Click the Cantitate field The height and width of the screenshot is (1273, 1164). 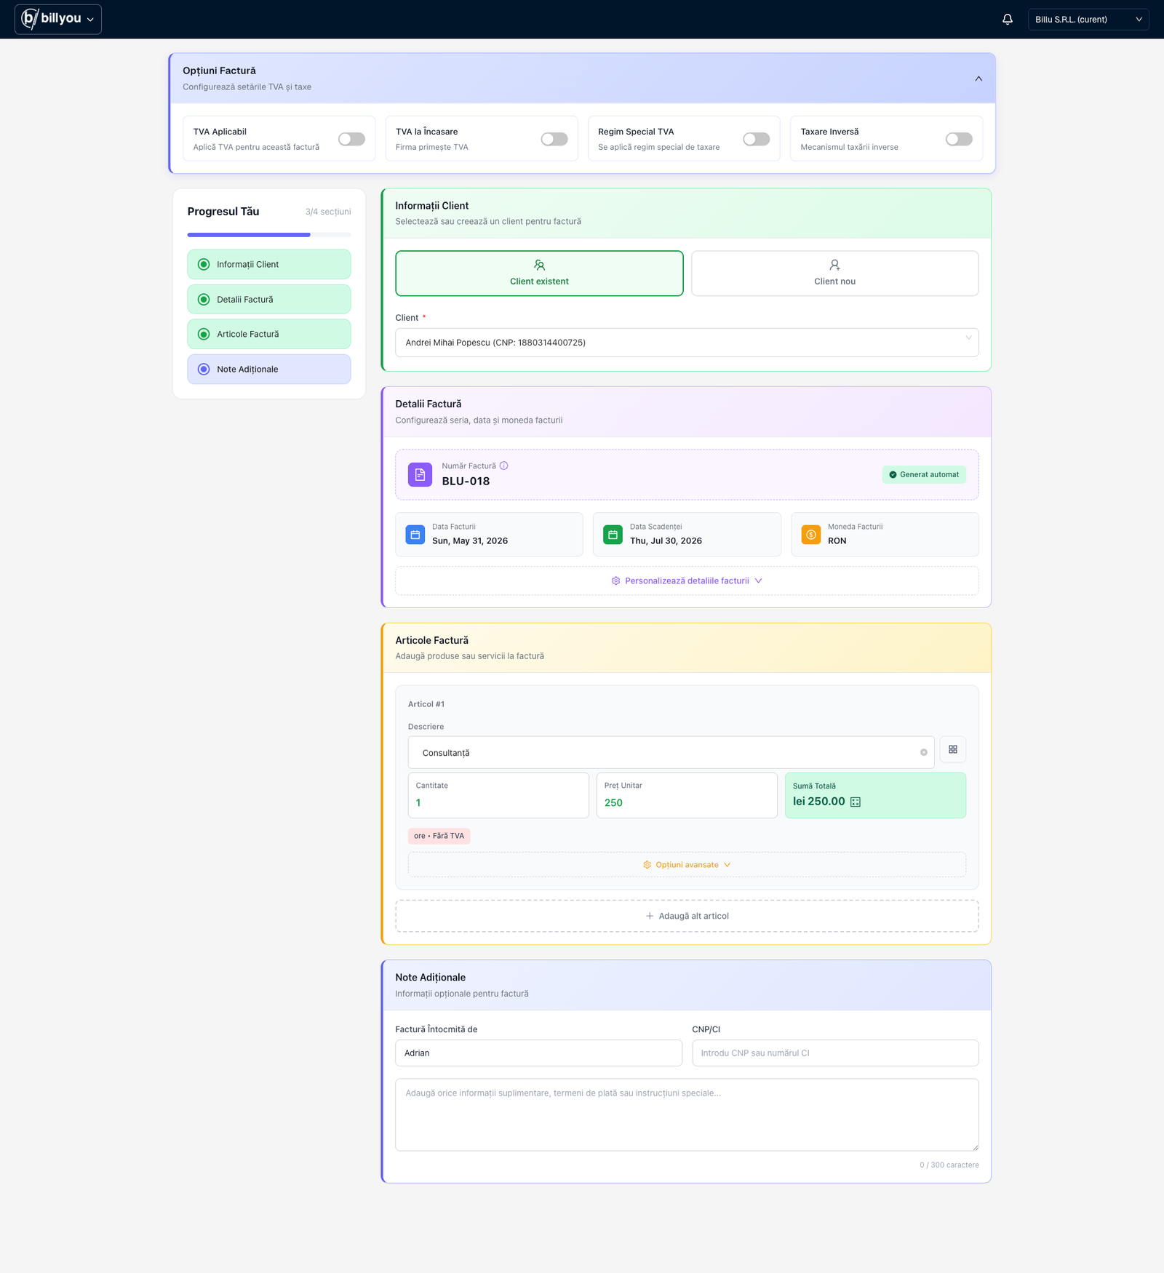tap(498, 795)
